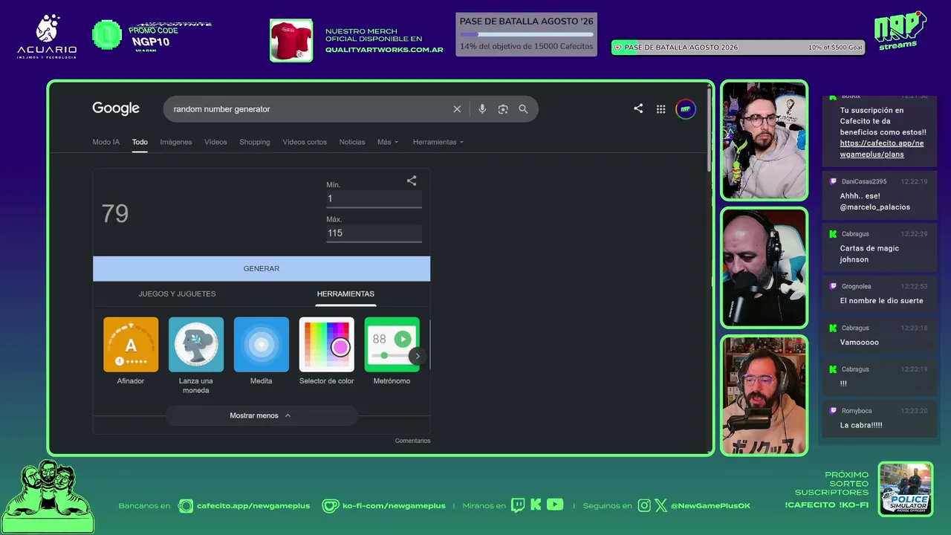
Task: Open the Google account profile avatar
Action: [686, 109]
